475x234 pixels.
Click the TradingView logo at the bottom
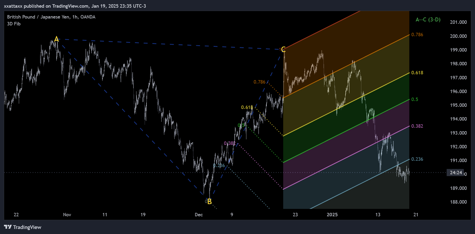[x=23, y=227]
